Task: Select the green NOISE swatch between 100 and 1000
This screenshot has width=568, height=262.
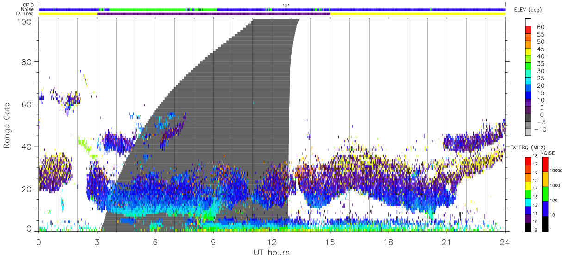Action: pyautogui.click(x=545, y=194)
